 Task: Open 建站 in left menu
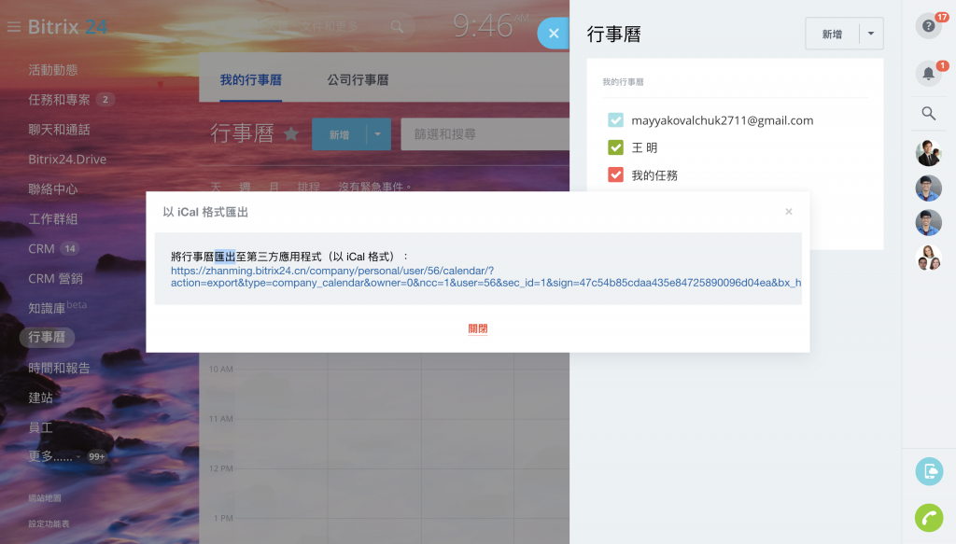tap(40, 398)
